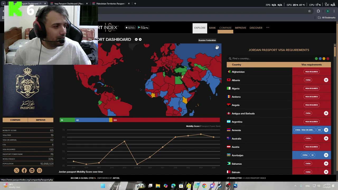Expand the three-dot more menu

click(x=267, y=27)
